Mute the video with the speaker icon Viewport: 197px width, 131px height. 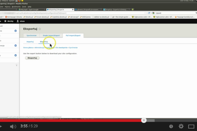coord(13,126)
